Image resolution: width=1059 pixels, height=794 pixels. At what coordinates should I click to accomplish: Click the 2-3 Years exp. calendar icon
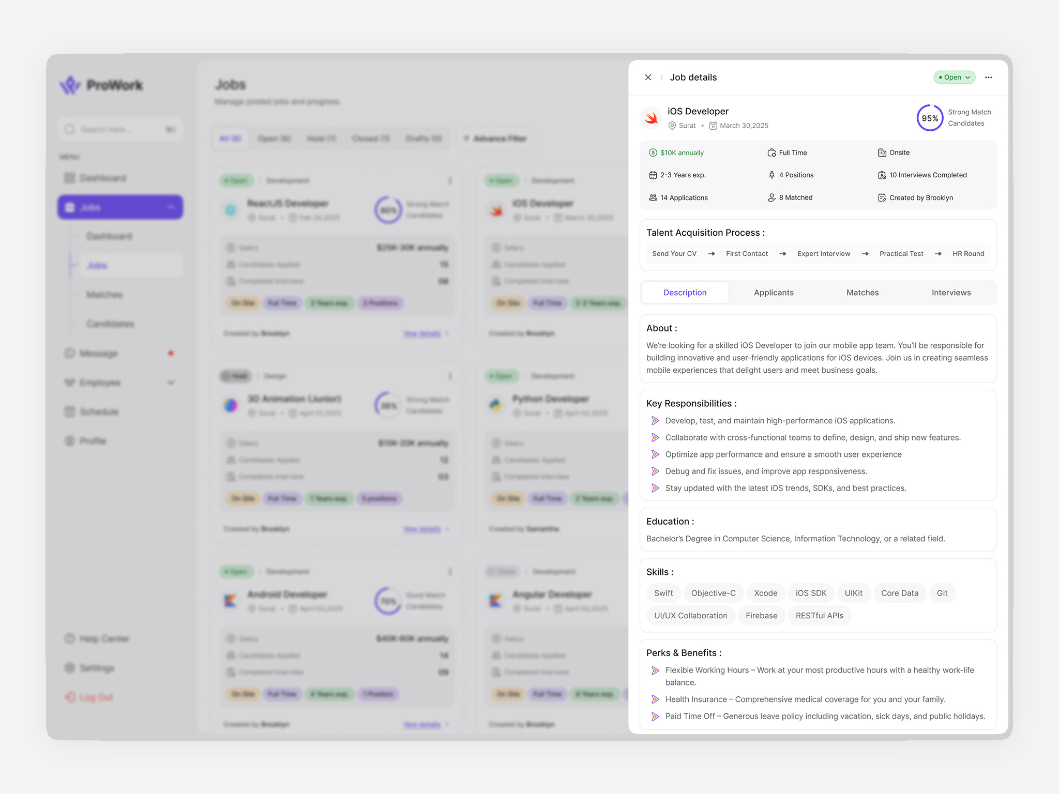point(653,175)
